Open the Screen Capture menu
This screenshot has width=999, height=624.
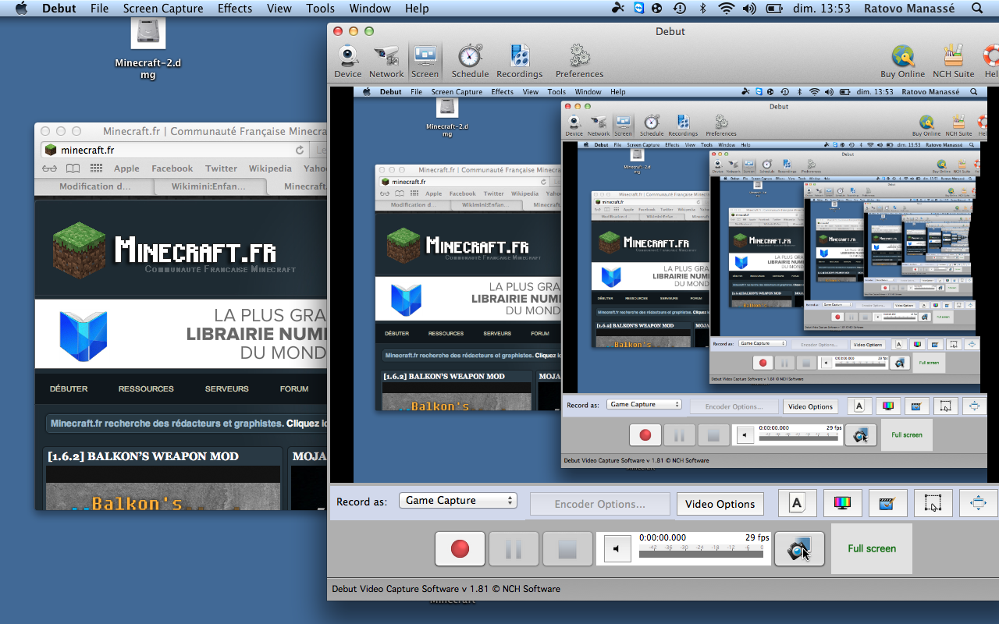[163, 9]
